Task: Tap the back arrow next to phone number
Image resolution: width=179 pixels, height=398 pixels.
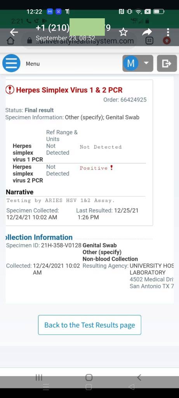Action: click(14, 32)
